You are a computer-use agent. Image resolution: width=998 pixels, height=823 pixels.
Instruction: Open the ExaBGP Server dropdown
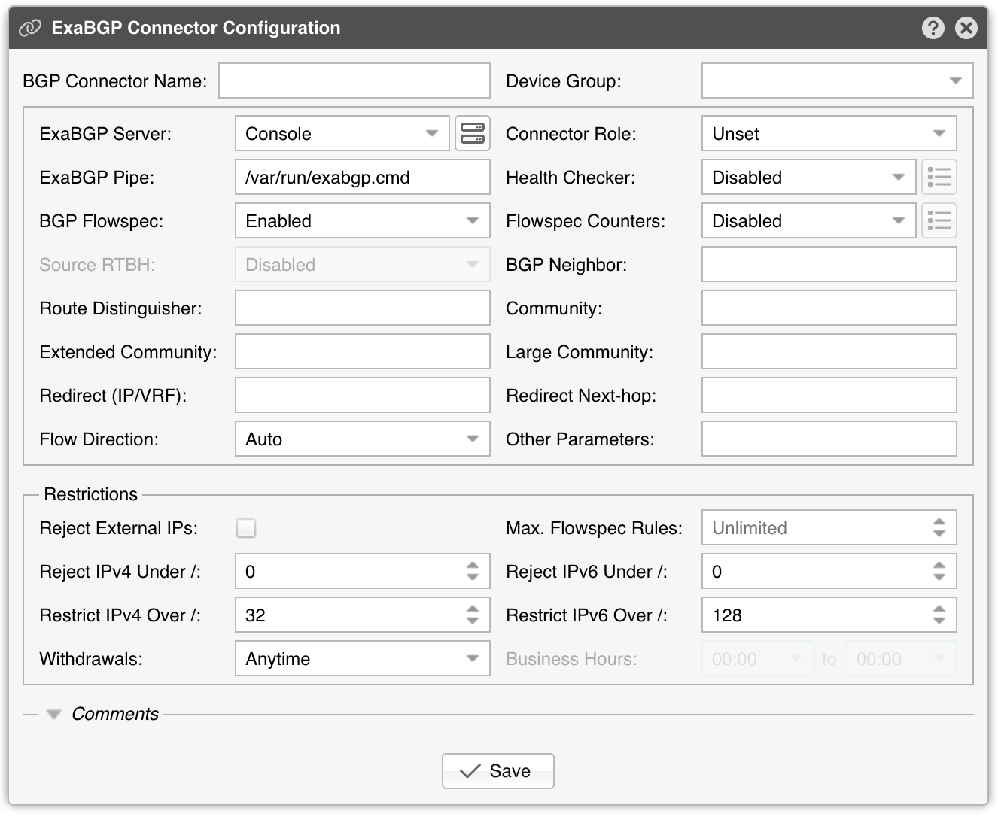(342, 134)
